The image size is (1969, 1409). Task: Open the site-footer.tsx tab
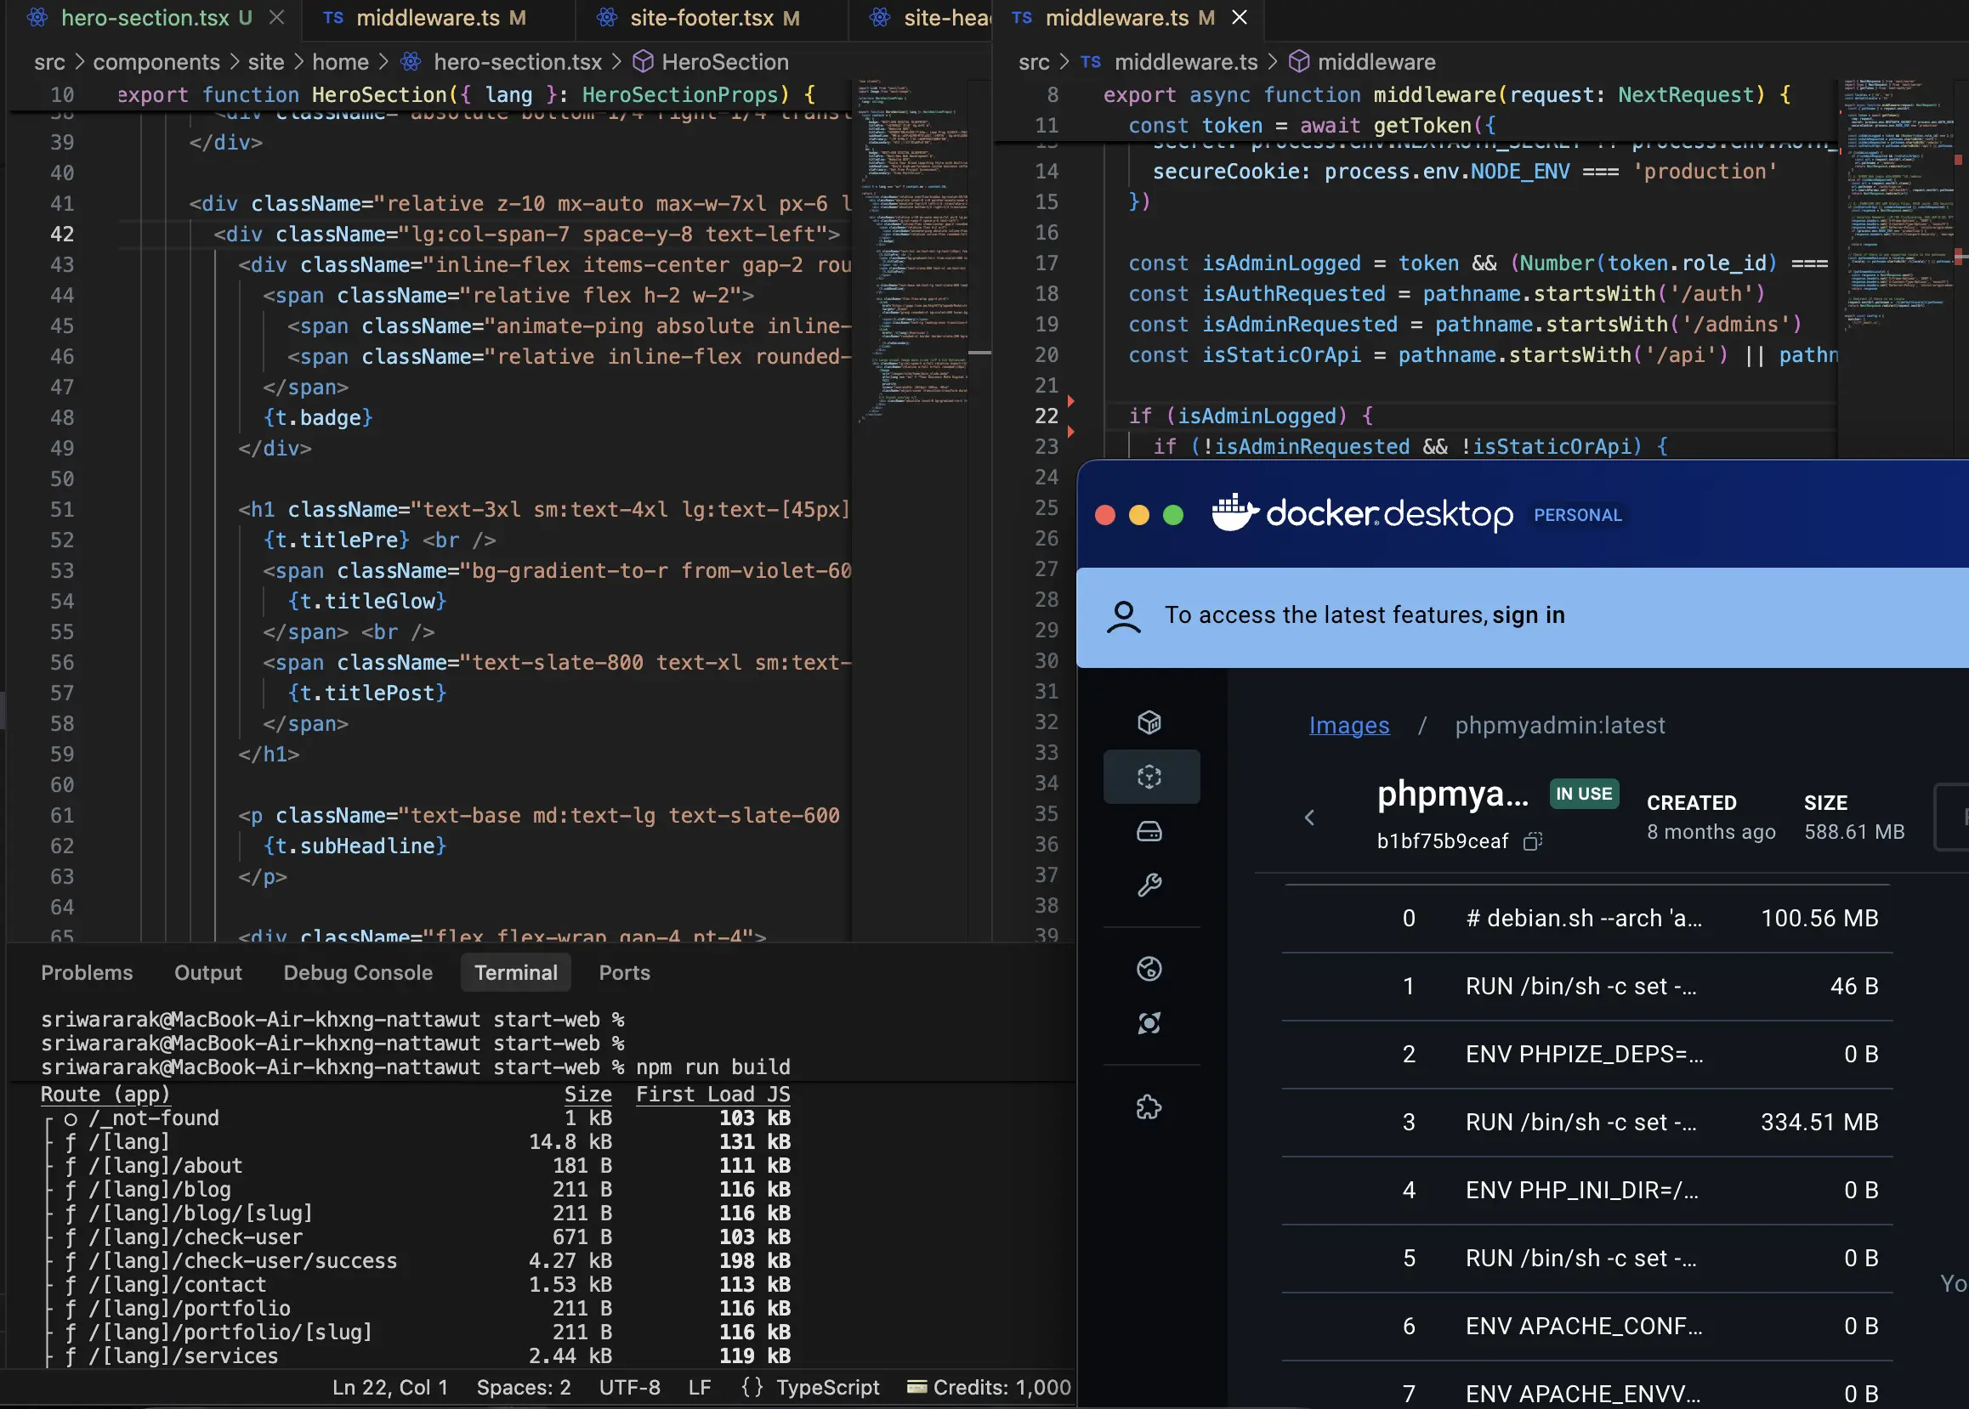coord(712,17)
